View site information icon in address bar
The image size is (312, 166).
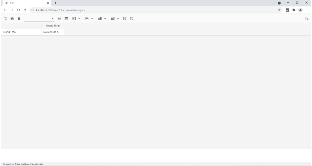tap(33, 10)
